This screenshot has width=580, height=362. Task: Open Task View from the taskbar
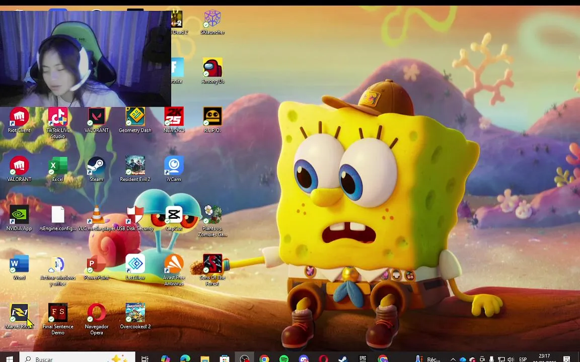[145, 358]
